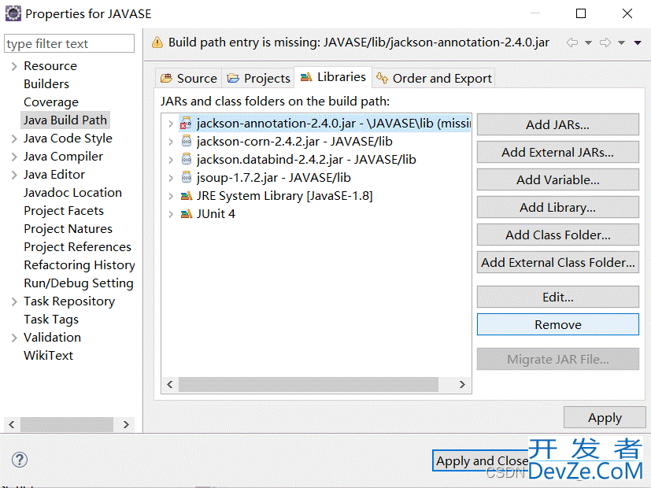Click Apply and Close

pos(482,460)
